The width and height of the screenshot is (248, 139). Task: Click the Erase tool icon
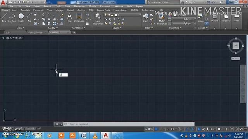coord(62,15)
